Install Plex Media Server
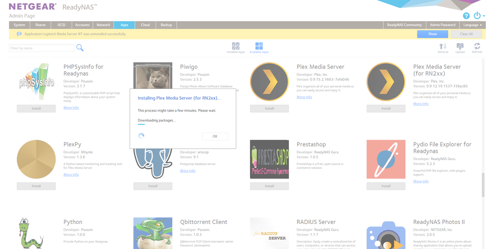The width and height of the screenshot is (492, 249). 269,109
